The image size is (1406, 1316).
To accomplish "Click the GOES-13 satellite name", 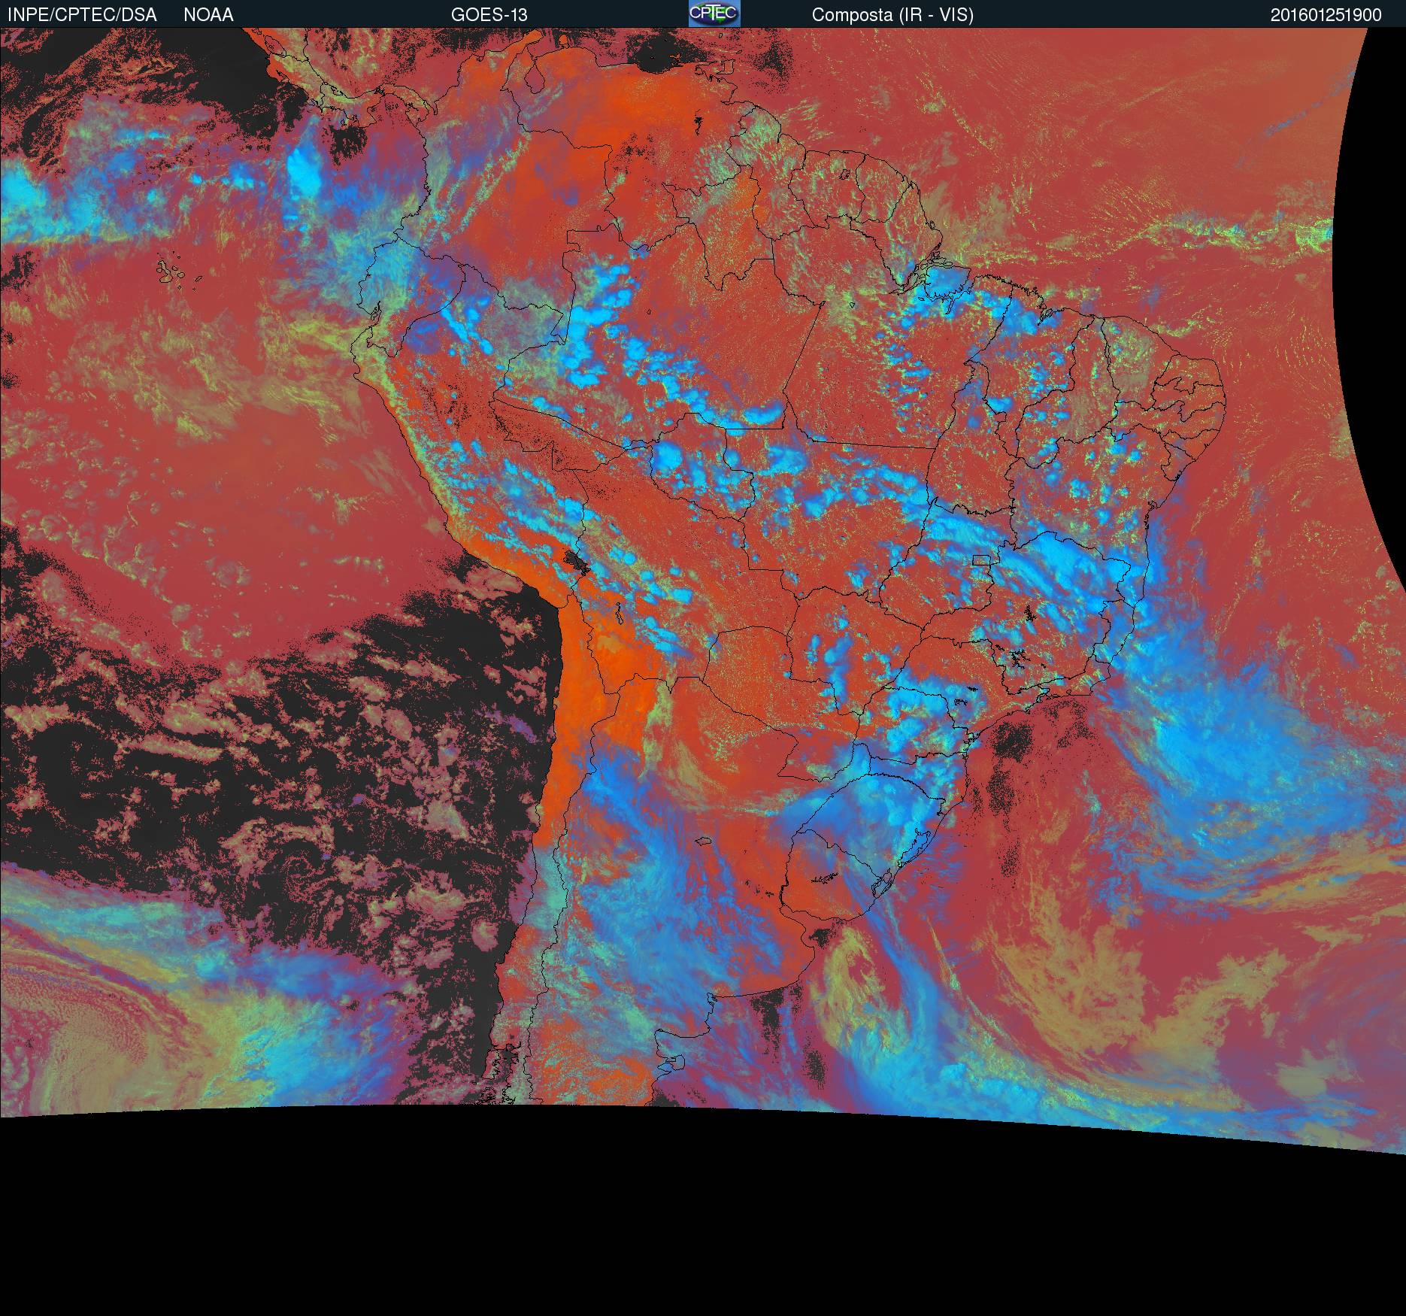I will (489, 15).
